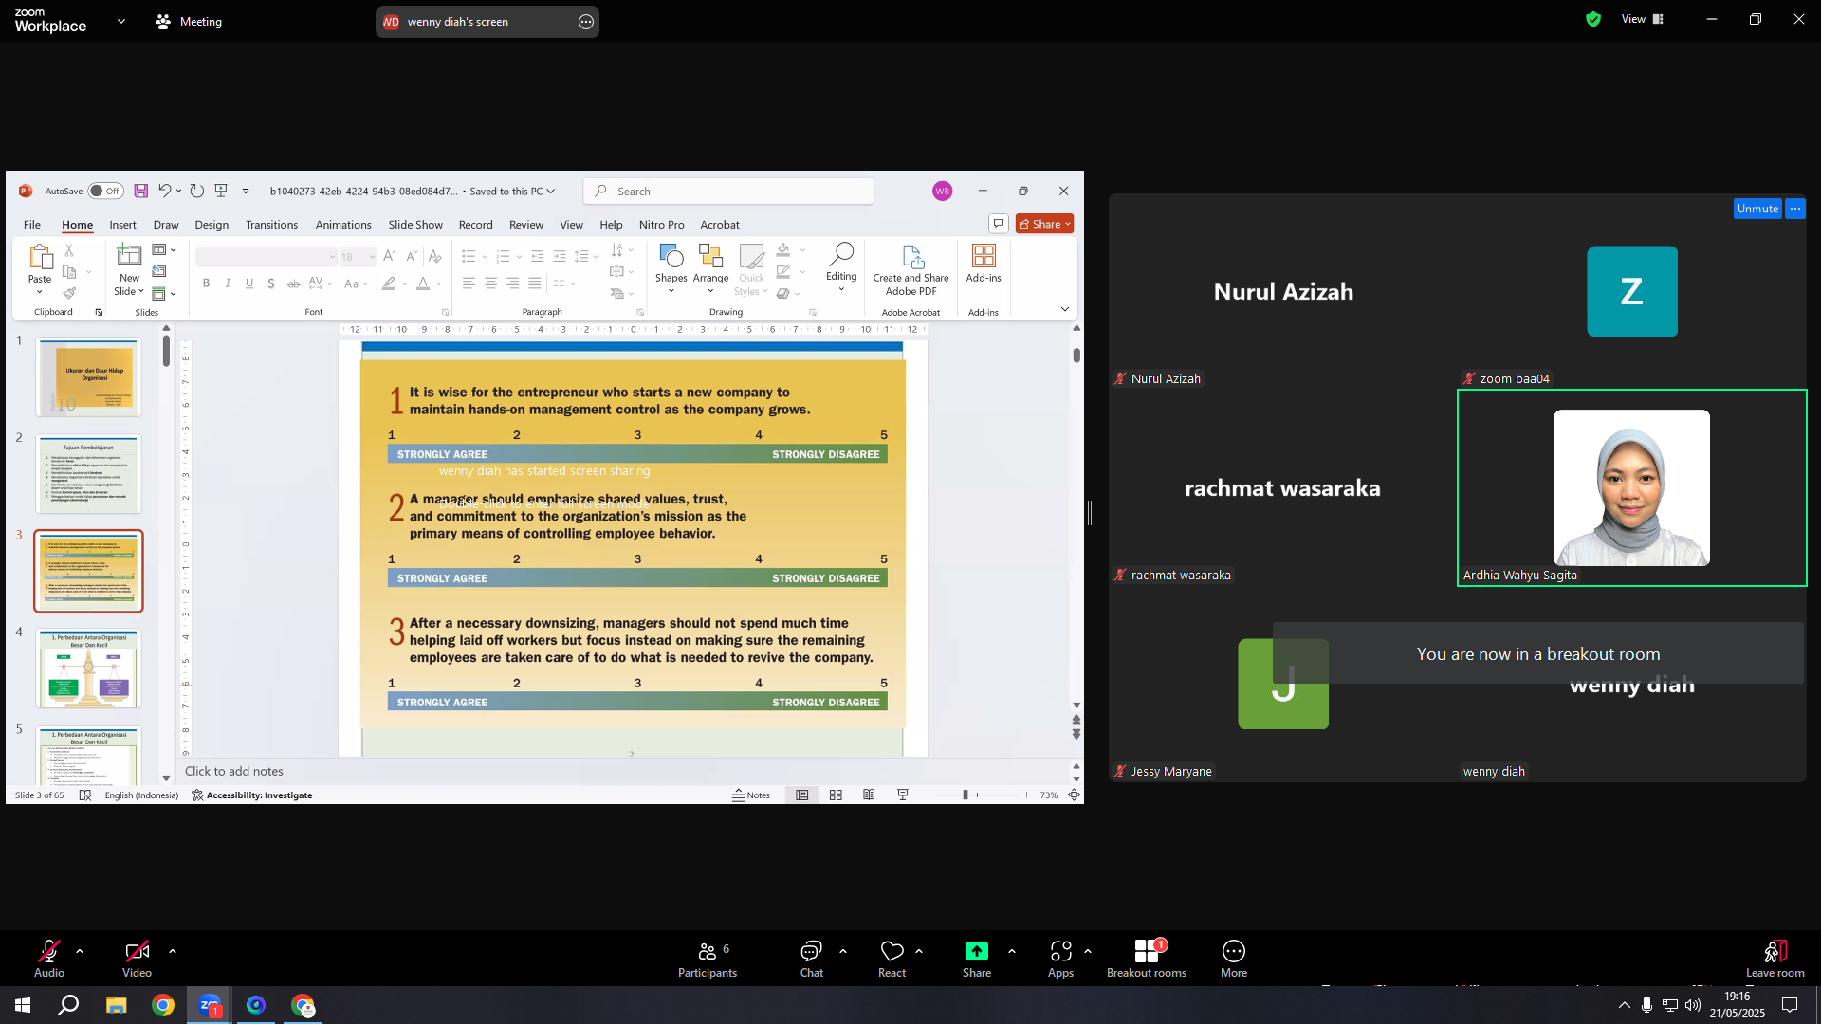Click the Leave room icon

1775,951
